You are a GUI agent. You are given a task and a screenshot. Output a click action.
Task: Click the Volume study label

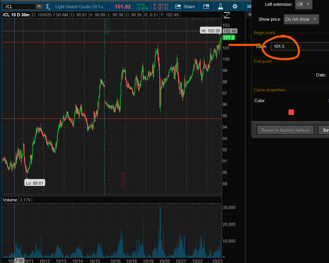(x=10, y=200)
